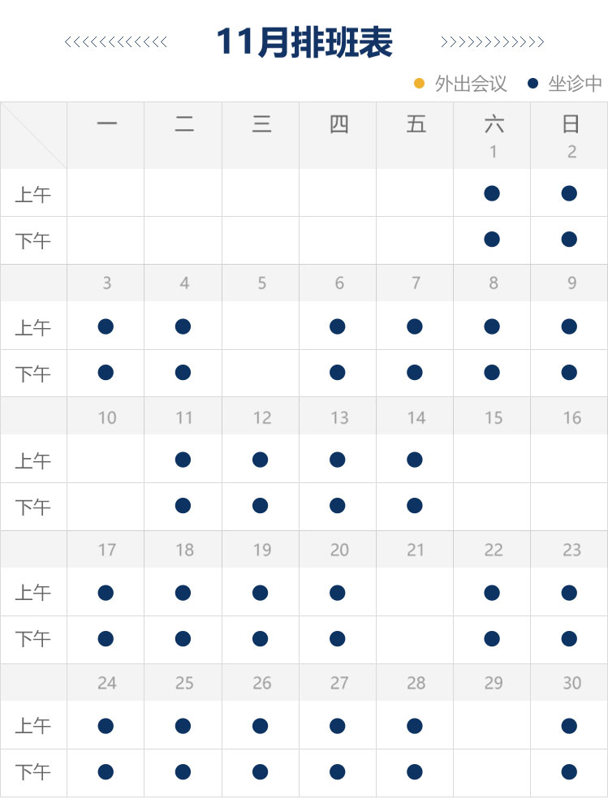
Task: Click the Tuesday 11th morning dot
Action: (183, 460)
